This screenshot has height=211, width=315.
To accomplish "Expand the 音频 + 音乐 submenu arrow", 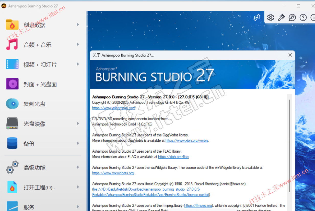I will (x=78, y=45).
